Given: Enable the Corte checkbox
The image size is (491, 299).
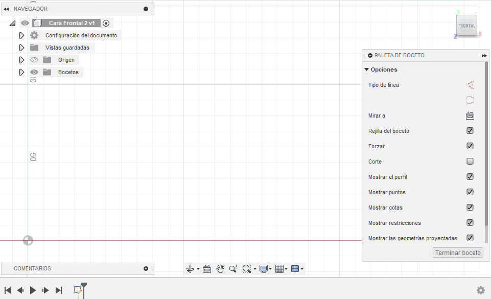Looking at the screenshot, I should 470,161.
